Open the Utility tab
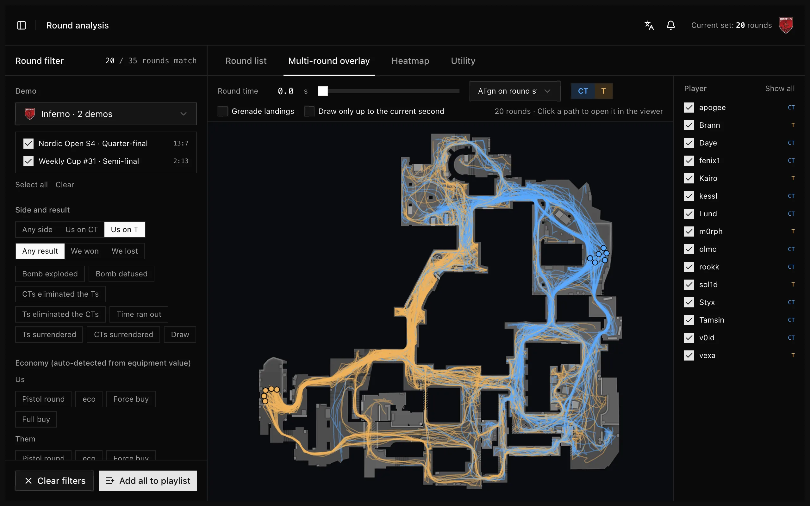Image resolution: width=810 pixels, height=506 pixels. [x=463, y=61]
